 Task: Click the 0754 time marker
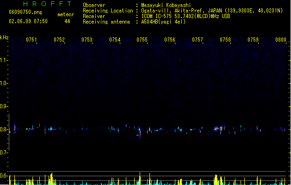[x=115, y=40]
